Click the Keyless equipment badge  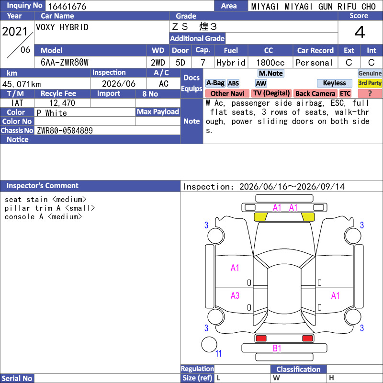pos(334,83)
